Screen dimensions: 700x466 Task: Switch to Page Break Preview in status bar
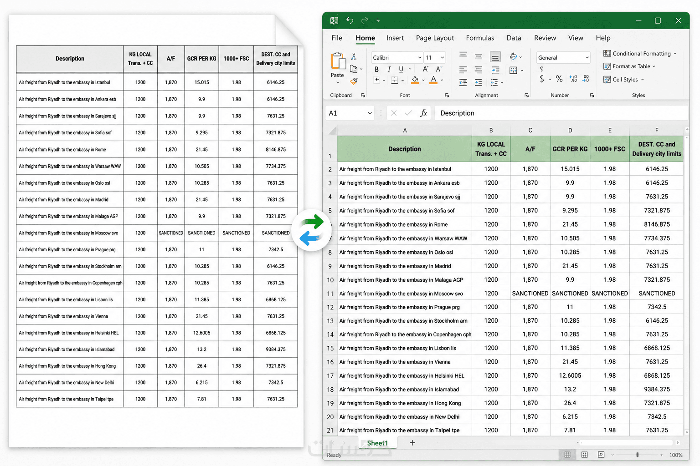[x=601, y=455]
